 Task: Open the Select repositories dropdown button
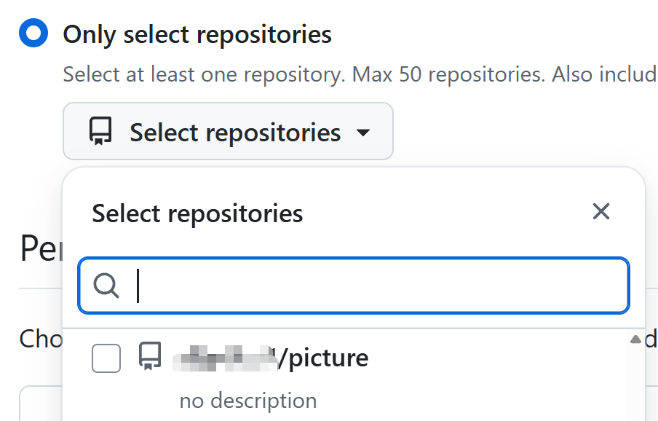pyautogui.click(x=228, y=132)
